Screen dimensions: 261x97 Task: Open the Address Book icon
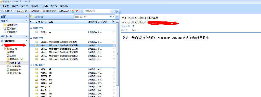pyautogui.click(x=82, y=11)
